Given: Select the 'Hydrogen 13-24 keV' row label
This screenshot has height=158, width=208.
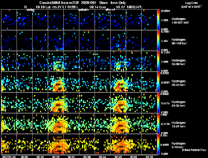Looking at the screenshot, I should click(179, 125).
